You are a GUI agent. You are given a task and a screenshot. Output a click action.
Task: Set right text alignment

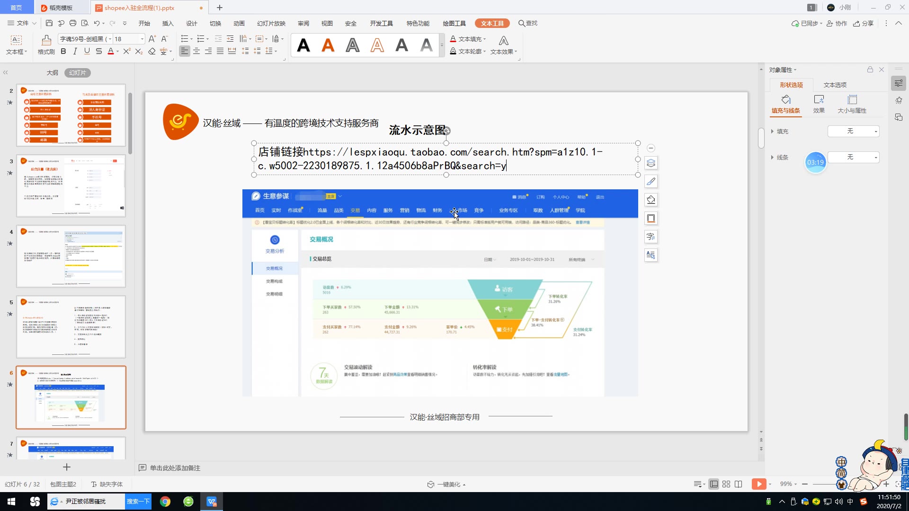click(208, 51)
